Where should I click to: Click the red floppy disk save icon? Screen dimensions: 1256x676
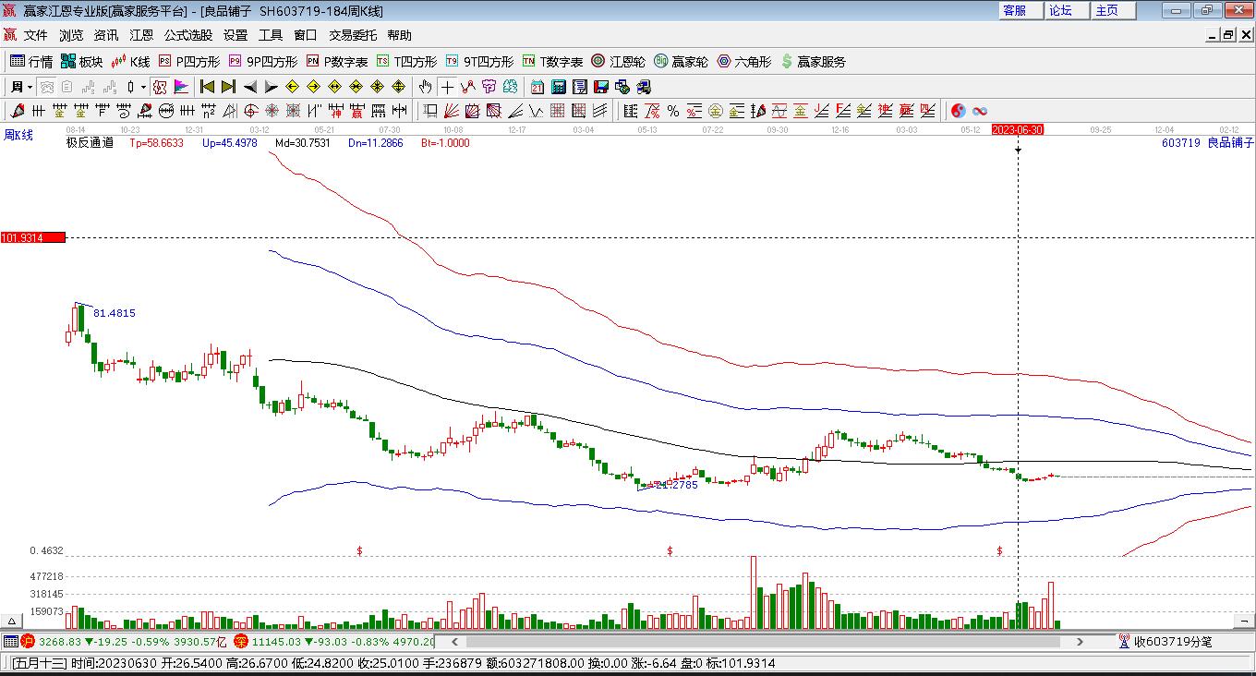point(601,87)
